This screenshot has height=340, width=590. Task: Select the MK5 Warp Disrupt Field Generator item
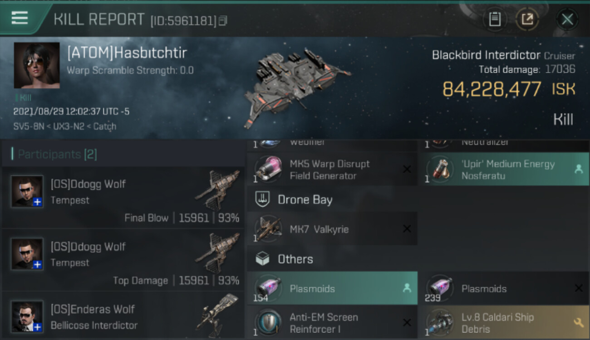pos(332,169)
